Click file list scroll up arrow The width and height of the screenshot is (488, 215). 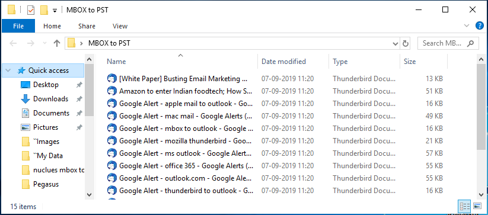coord(480,59)
